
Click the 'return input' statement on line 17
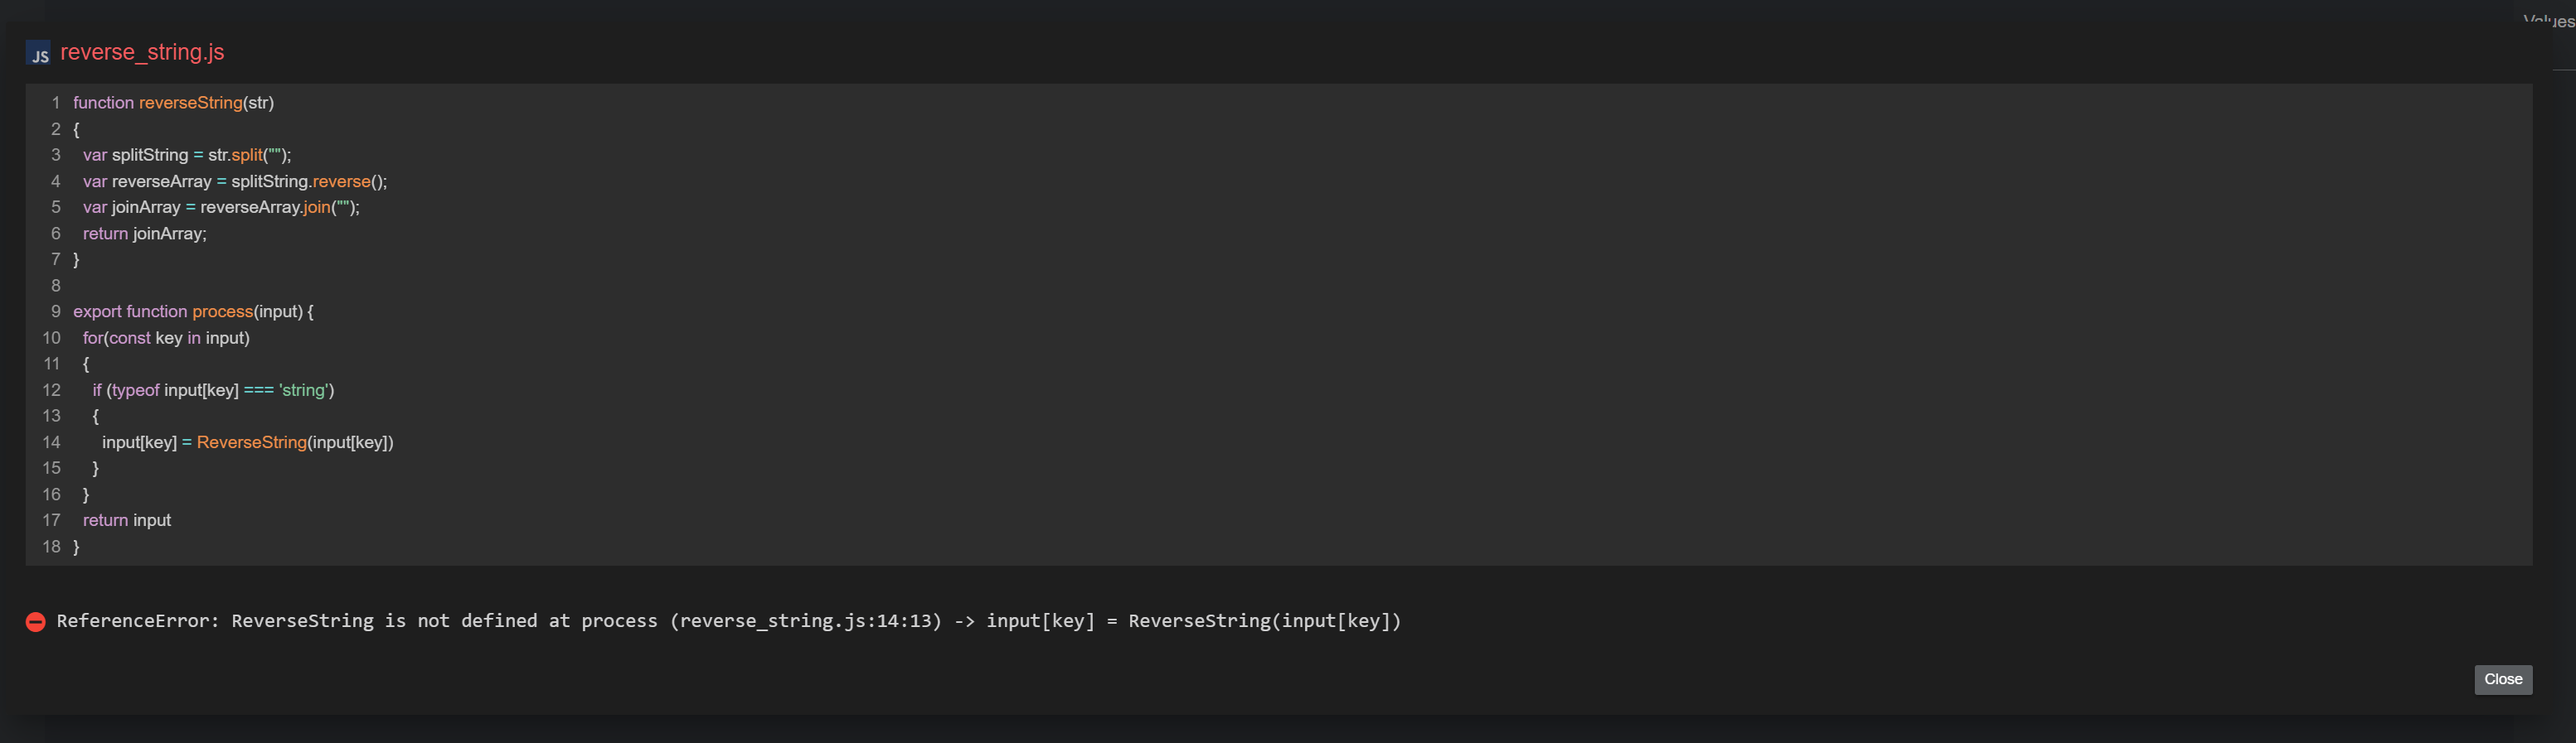tap(127, 520)
